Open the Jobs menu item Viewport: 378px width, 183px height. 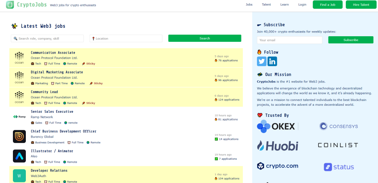(249, 4)
